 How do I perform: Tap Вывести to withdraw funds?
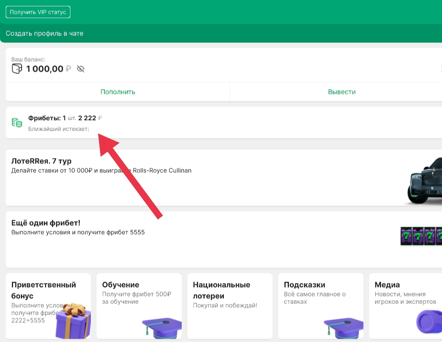click(x=341, y=92)
